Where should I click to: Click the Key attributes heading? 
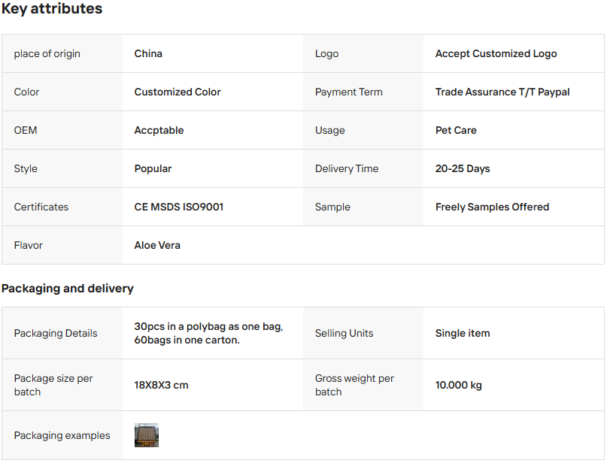(52, 9)
